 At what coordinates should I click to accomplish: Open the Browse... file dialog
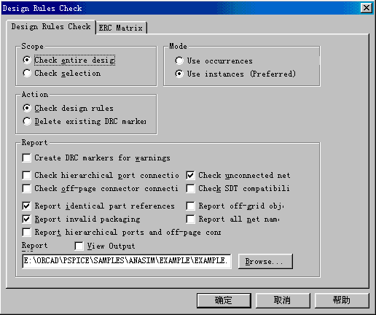click(265, 261)
